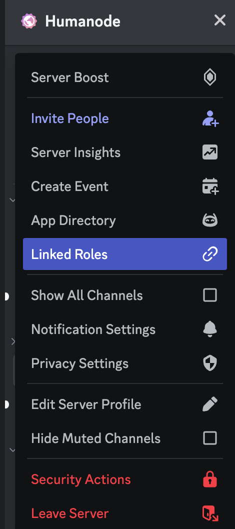This screenshot has height=529, width=235.
Task: Select the Linked Roles menu entry
Action: pyautogui.click(x=124, y=254)
